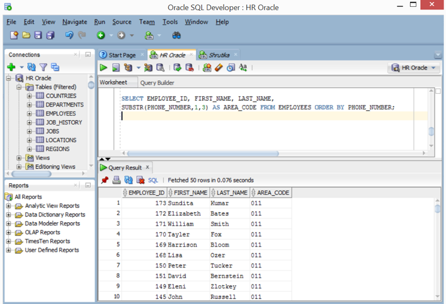The height and width of the screenshot is (304, 446).
Task: Close the Query Result tab
Action: click(x=147, y=167)
